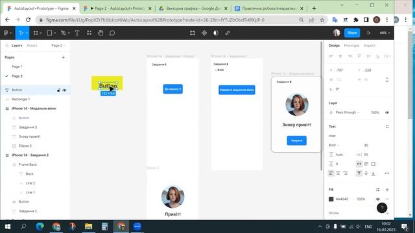Open the Resources tool
The height and width of the screenshot is (233, 415).
(89, 33)
